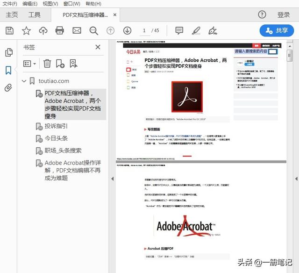Click the vertical scrollbar thumb
Image resolution: width=299 pixels, height=273 pixels.
coord(290,56)
